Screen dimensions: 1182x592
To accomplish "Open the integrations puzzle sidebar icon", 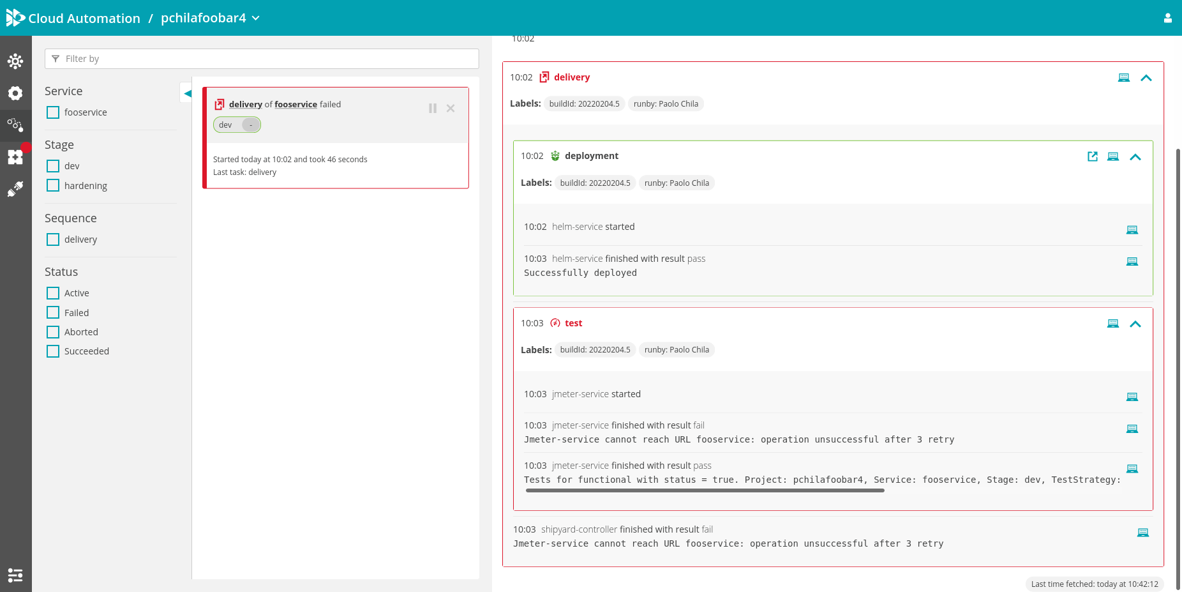I will 15,156.
